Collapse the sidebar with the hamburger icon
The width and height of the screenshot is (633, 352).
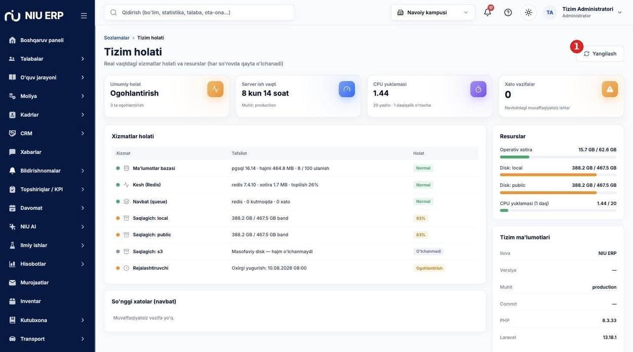click(x=84, y=16)
